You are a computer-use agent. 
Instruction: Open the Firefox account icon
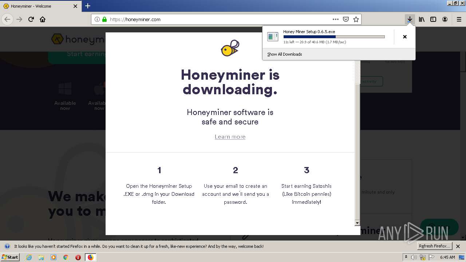445,19
